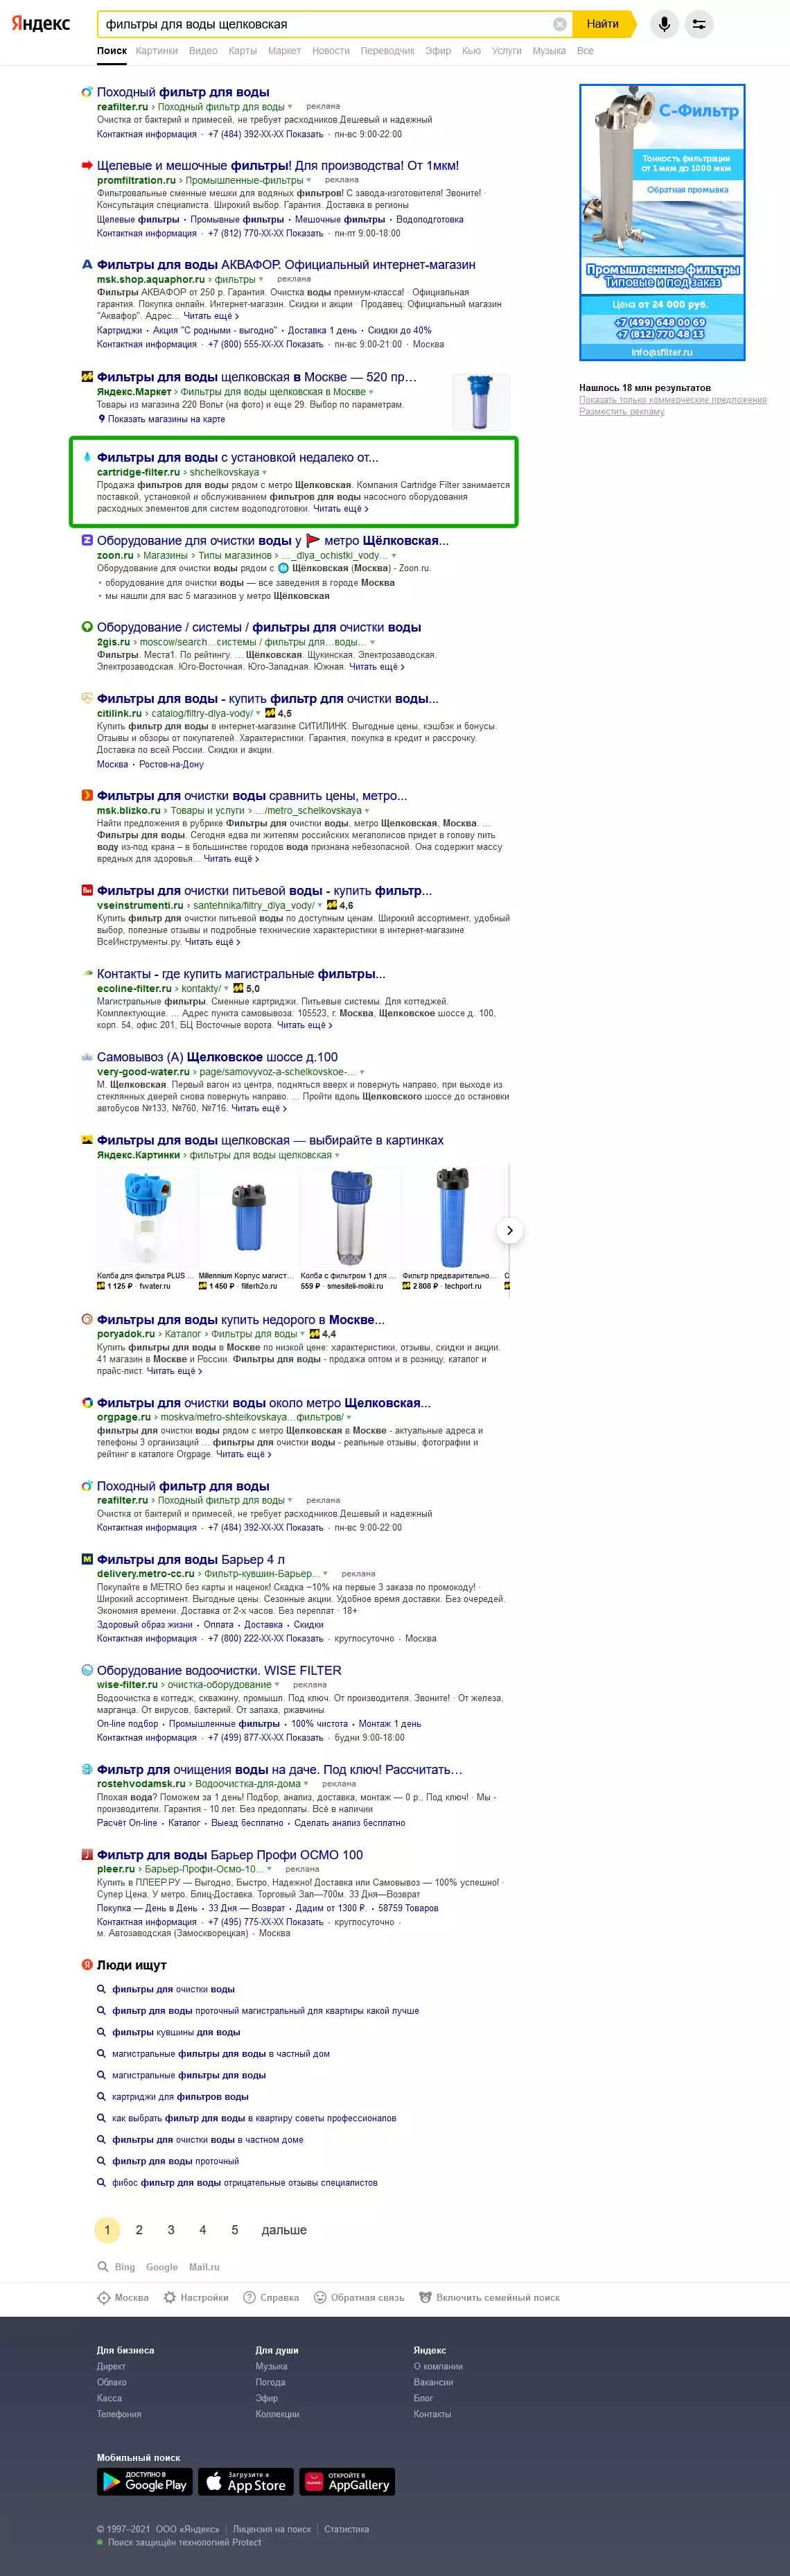
Task: Click Москва location icon link
Action: [123, 2297]
